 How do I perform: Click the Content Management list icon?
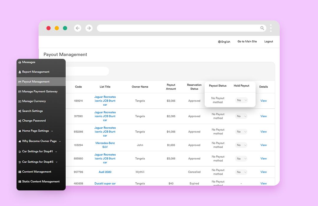(x=20, y=172)
